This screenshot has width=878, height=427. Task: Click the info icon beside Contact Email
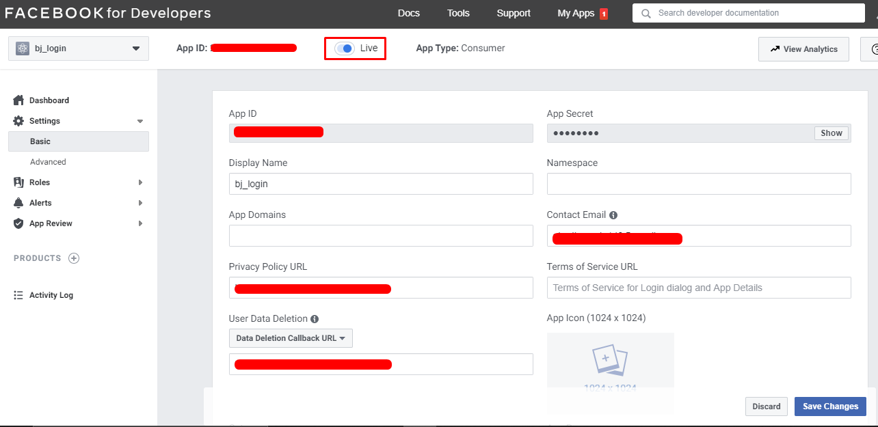coord(613,215)
